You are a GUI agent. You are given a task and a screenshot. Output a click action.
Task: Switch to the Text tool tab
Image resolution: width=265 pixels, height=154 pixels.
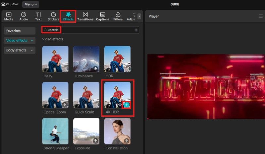[38, 16]
